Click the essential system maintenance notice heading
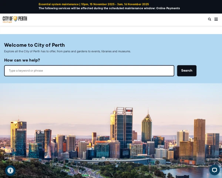This screenshot has height=178, width=222. (94, 4)
